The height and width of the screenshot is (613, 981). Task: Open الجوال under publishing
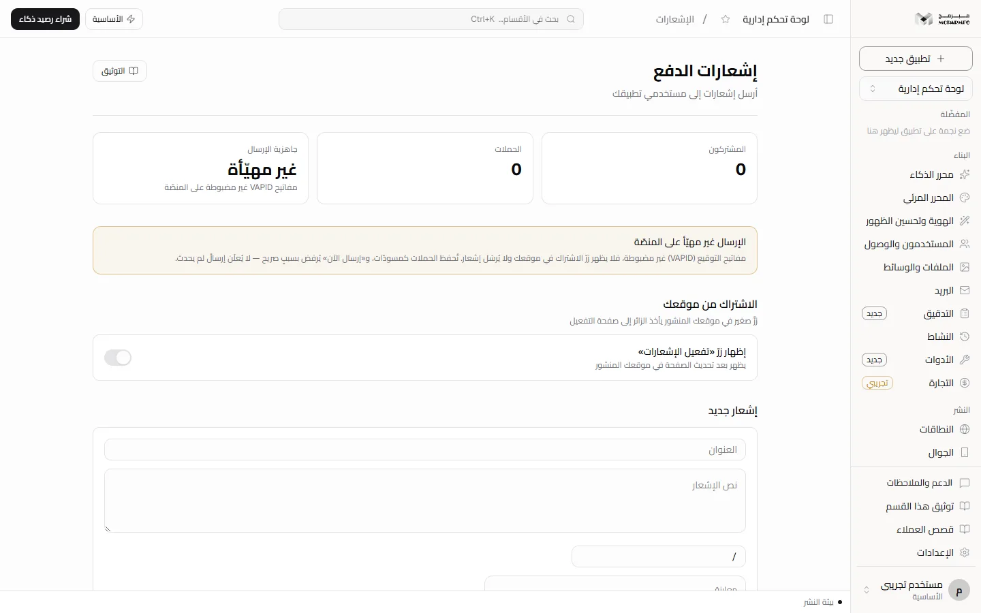[916, 453]
